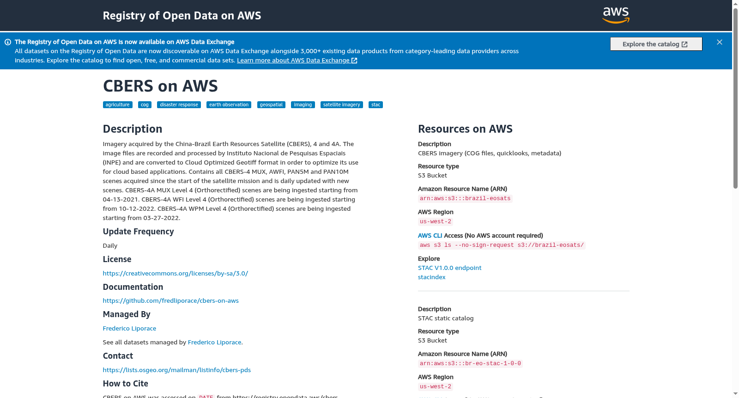Screen dimensions: 739x398
Task: Click the STAC static catalog description text
Action: (x=446, y=318)
